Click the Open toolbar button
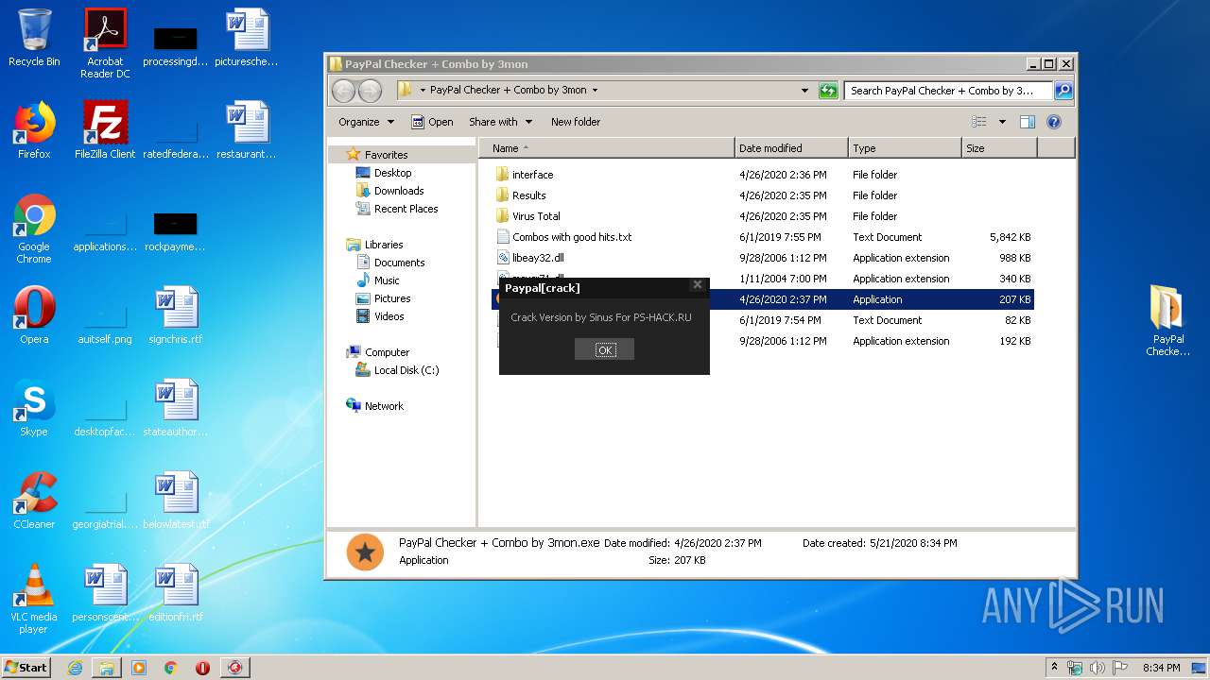The height and width of the screenshot is (680, 1210). [x=432, y=122]
